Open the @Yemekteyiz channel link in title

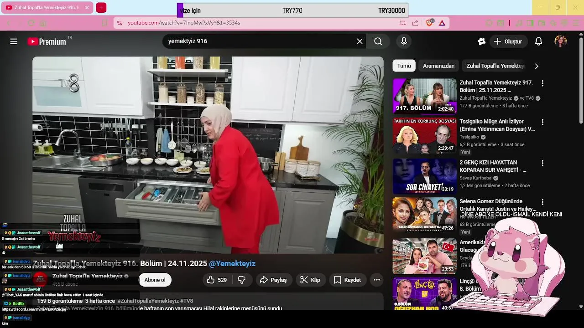click(232, 264)
